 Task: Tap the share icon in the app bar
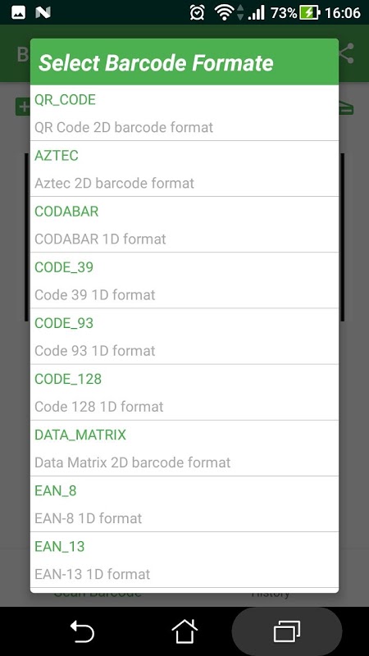(x=347, y=53)
